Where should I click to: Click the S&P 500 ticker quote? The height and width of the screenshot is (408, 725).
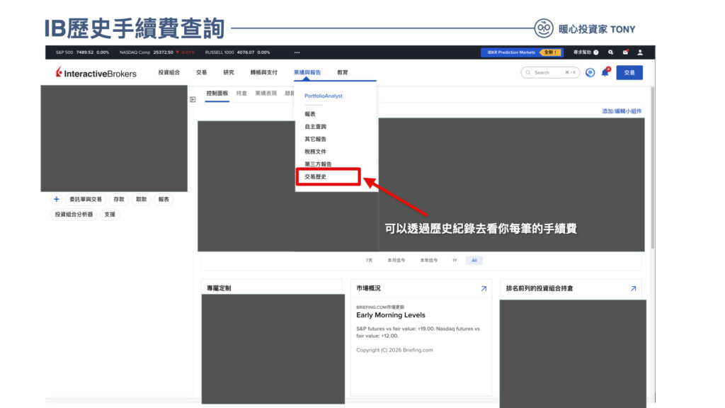tap(82, 52)
